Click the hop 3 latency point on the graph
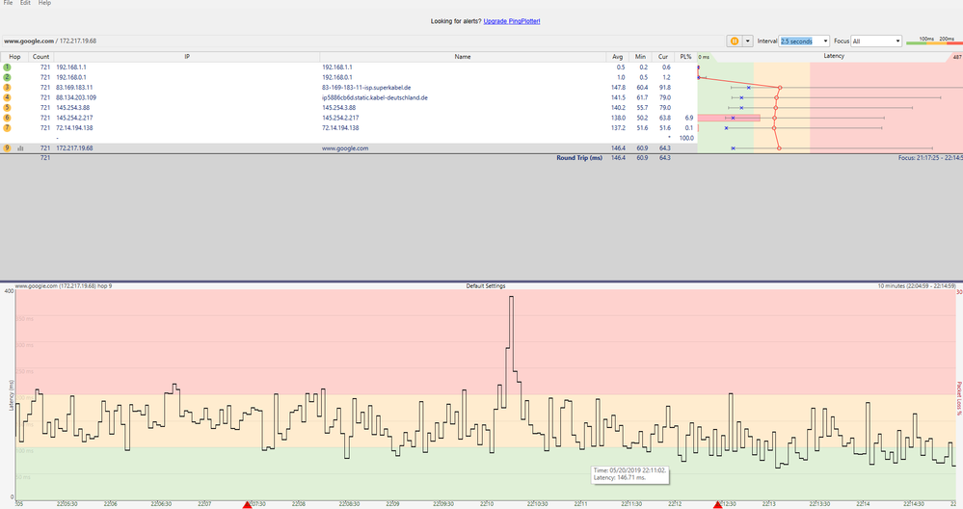Screen dimensions: 963x509 [x=780, y=88]
